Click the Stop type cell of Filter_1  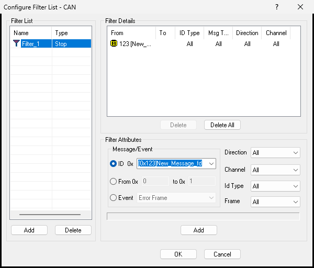tap(72, 43)
